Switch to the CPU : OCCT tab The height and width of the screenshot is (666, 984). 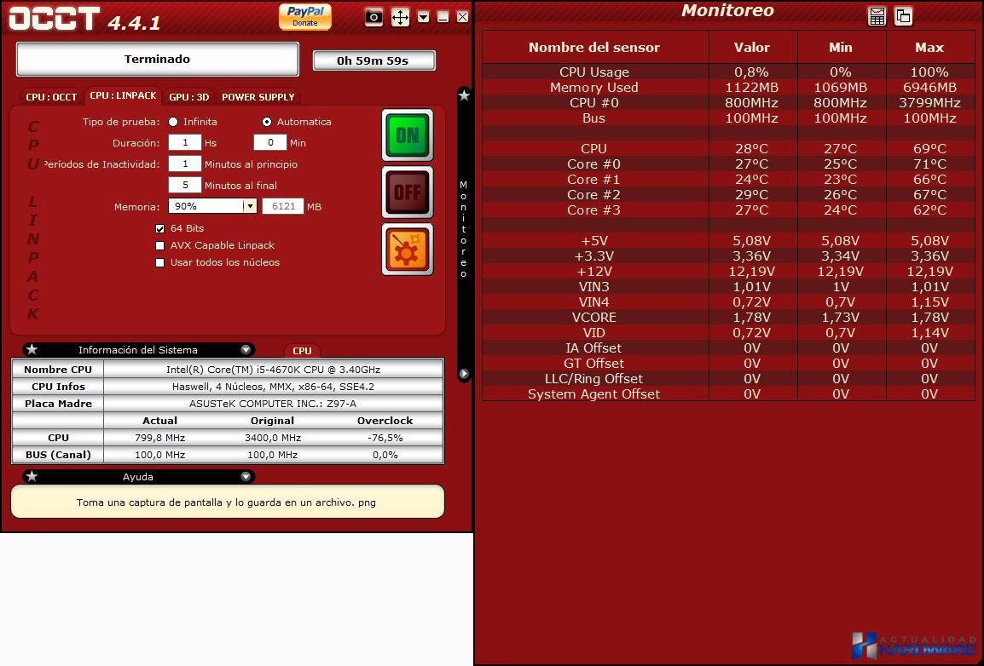pos(50,97)
